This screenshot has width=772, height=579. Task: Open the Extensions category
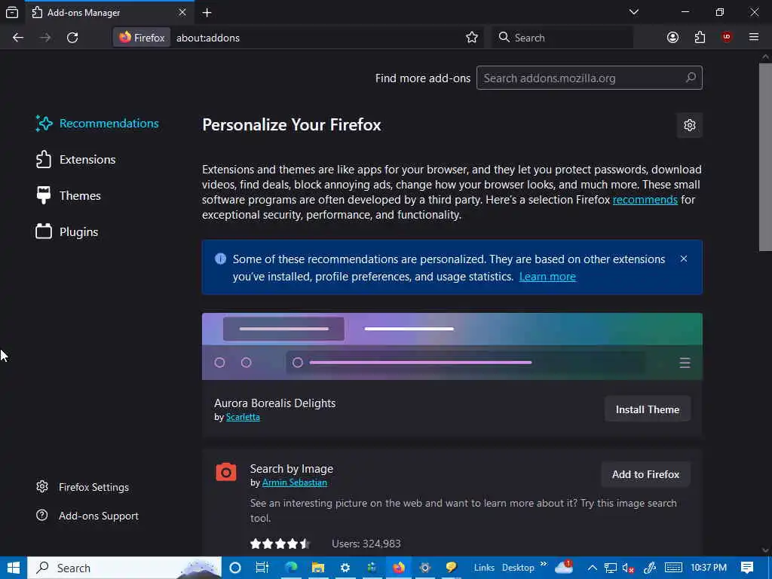click(x=76, y=160)
